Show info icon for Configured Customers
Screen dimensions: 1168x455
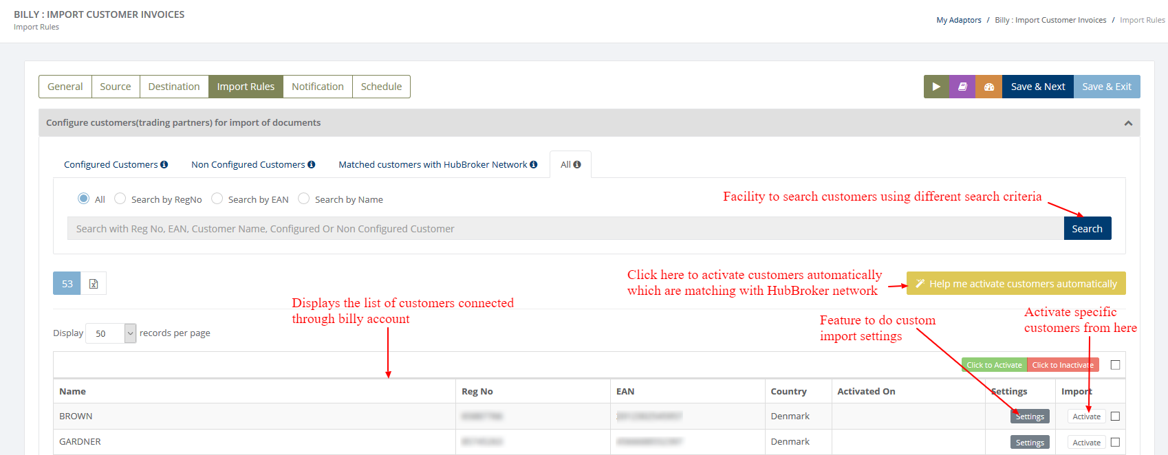(164, 164)
